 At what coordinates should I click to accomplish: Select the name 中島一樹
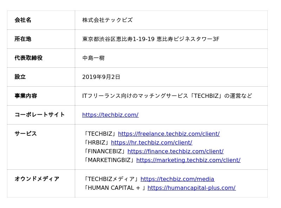point(93,58)
